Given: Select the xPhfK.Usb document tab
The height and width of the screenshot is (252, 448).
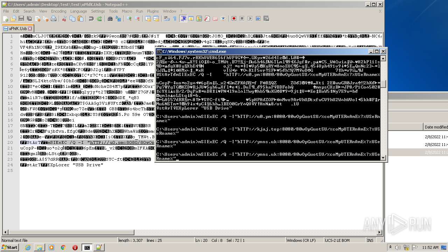Looking at the screenshot, I should (17, 28).
